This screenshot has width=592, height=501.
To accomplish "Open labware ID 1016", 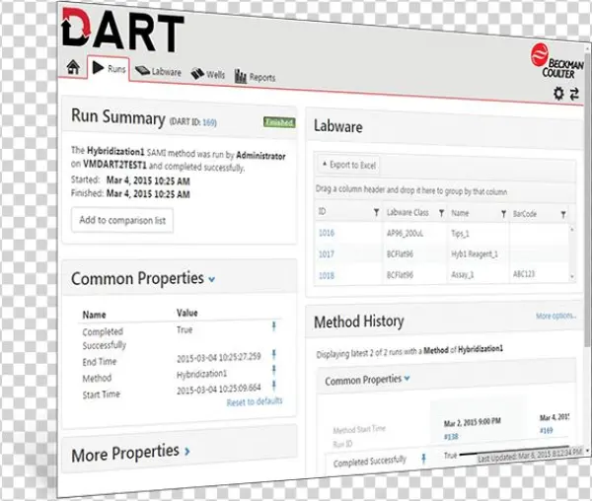I will click(327, 233).
